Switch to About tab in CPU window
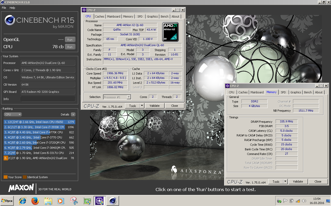 pos(175,17)
